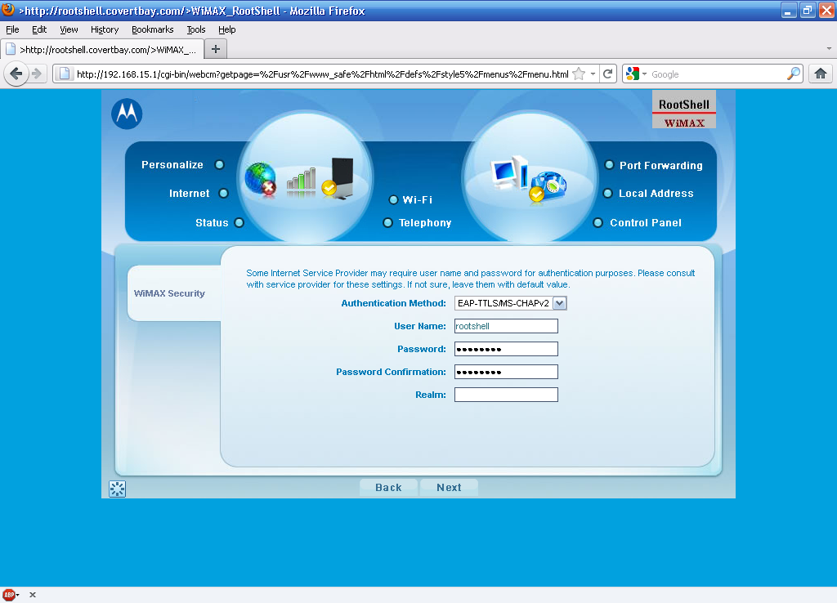This screenshot has width=837, height=603.
Task: Open the search engine selector dropdown
Action: point(644,74)
